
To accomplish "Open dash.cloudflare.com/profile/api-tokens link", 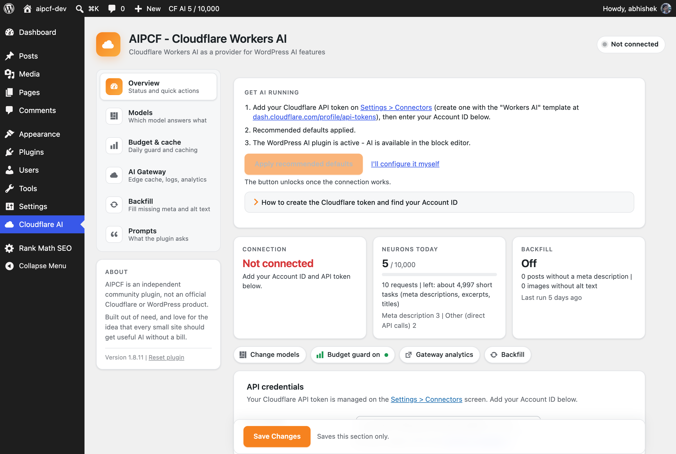I will click(314, 117).
